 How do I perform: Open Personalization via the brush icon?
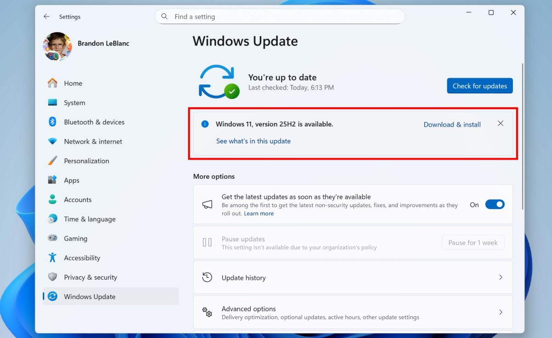tap(54, 160)
